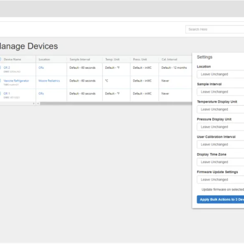Viewport: 244px width, 244px height.
Task: Sort by the Device Name column header
Action: click(x=13, y=59)
